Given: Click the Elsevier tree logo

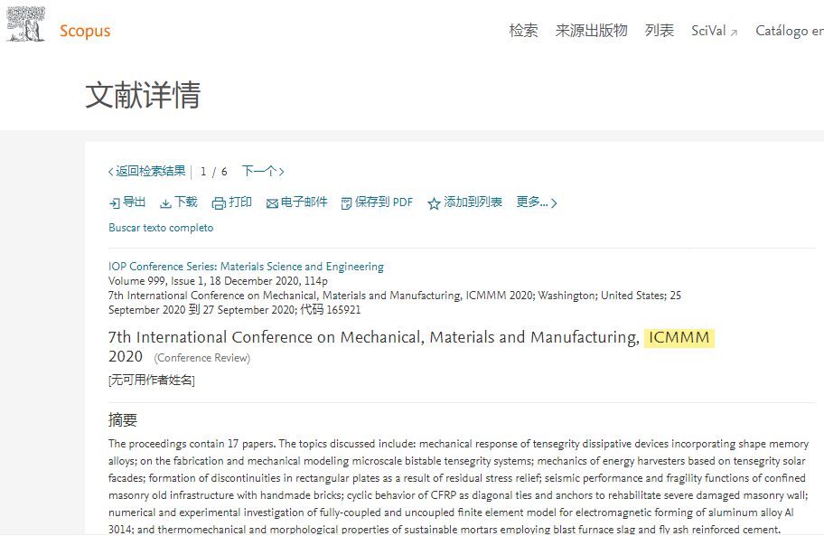Looking at the screenshot, I should click(x=25, y=24).
